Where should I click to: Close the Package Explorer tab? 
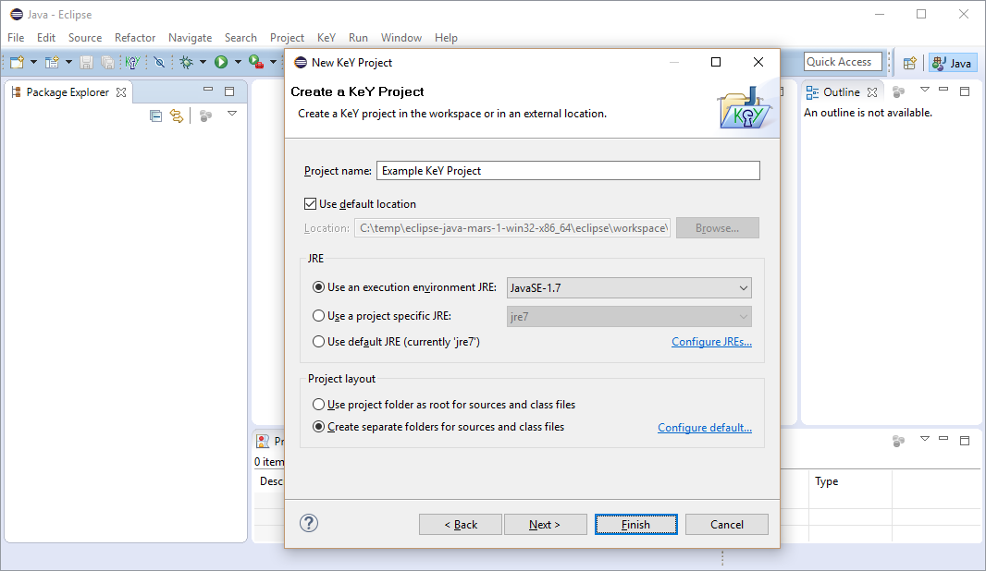point(121,92)
